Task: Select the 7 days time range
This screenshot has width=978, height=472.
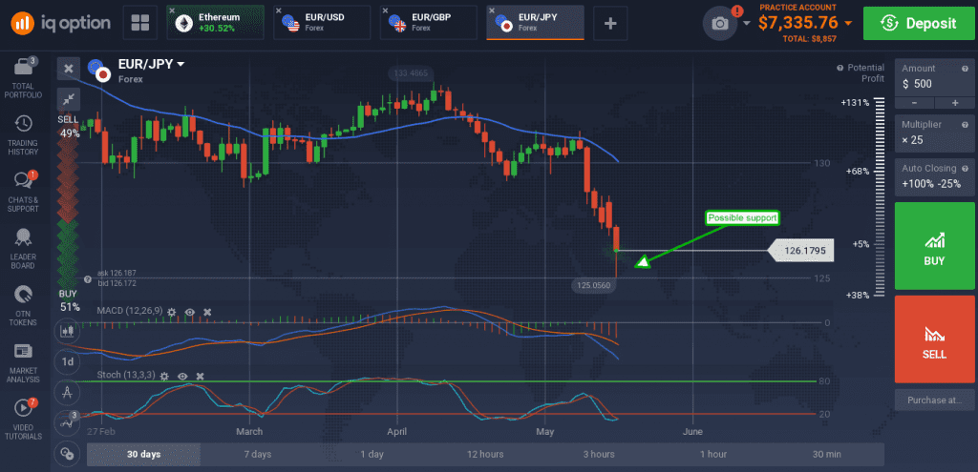Action: pyautogui.click(x=258, y=454)
